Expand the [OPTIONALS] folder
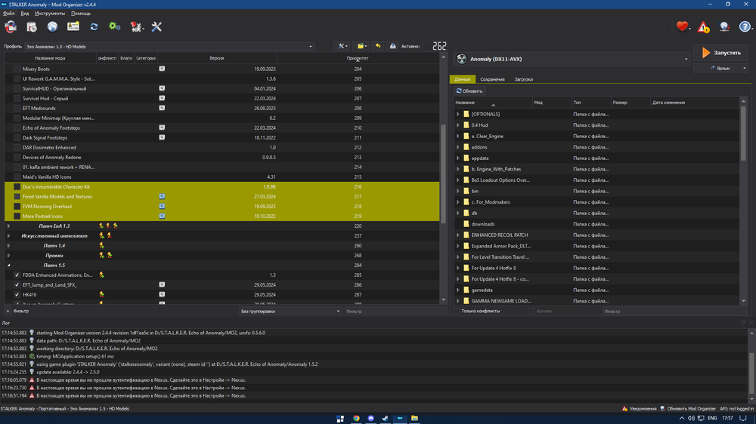756x424 pixels. [x=458, y=114]
